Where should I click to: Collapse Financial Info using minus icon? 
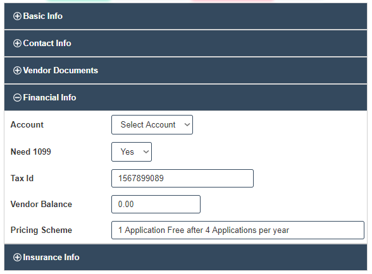click(17, 98)
